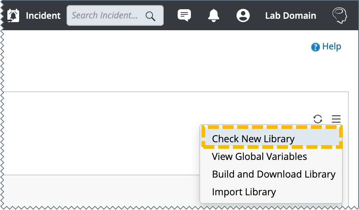Viewport: 359px width, 210px height.
Task: Refresh the library list with circular arrows
Action: point(318,119)
